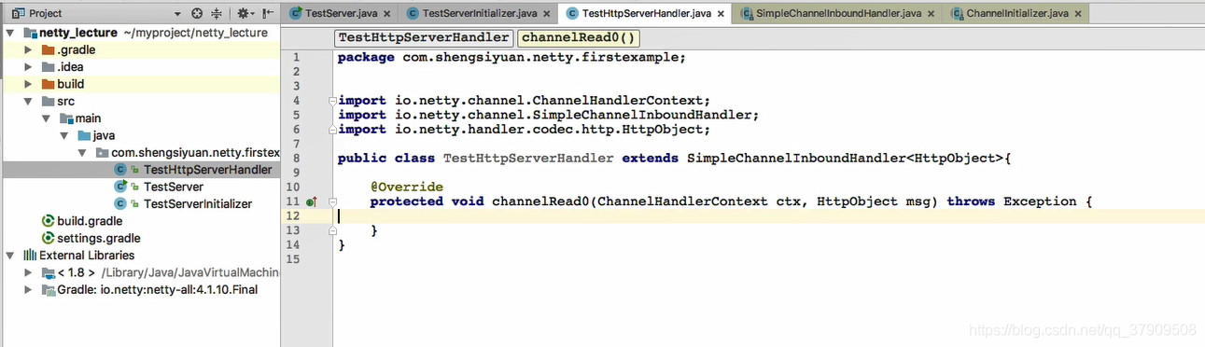Expand the JDK 1.8 library node
1205x347 pixels.
pos(29,272)
